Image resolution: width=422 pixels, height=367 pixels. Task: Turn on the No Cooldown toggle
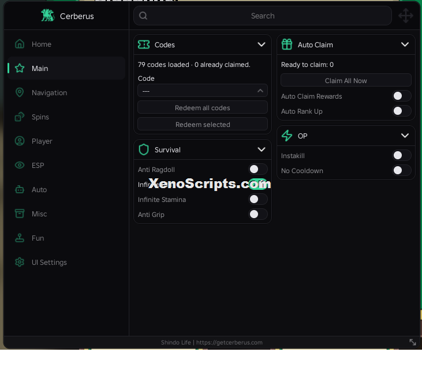(402, 170)
